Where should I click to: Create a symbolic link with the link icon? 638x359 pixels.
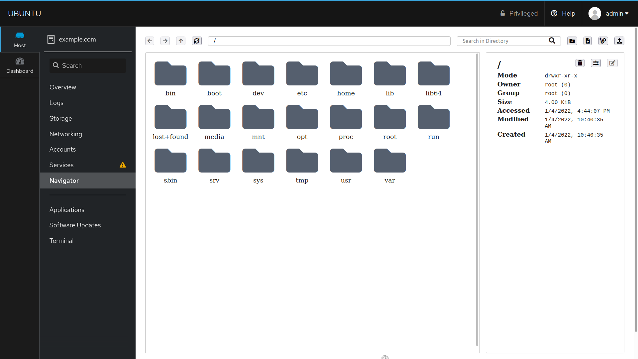(603, 41)
